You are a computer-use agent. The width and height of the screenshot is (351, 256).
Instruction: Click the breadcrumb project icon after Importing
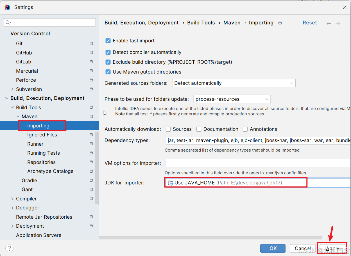tap(280, 23)
